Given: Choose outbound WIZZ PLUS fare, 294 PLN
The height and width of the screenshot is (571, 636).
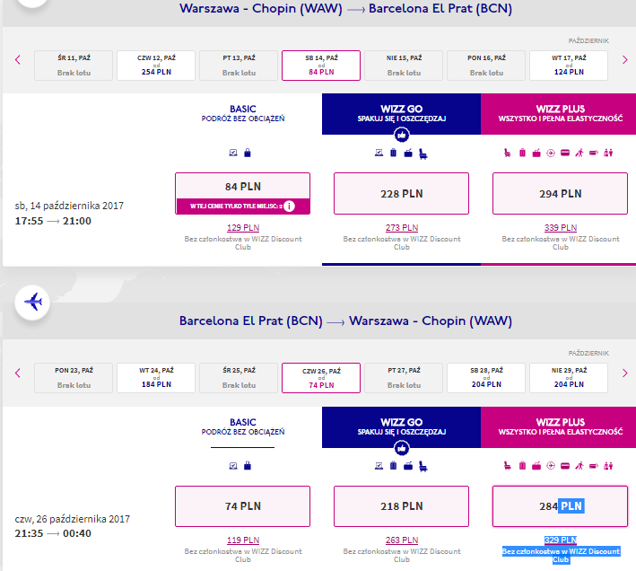Looking at the screenshot, I should pyautogui.click(x=560, y=194).
